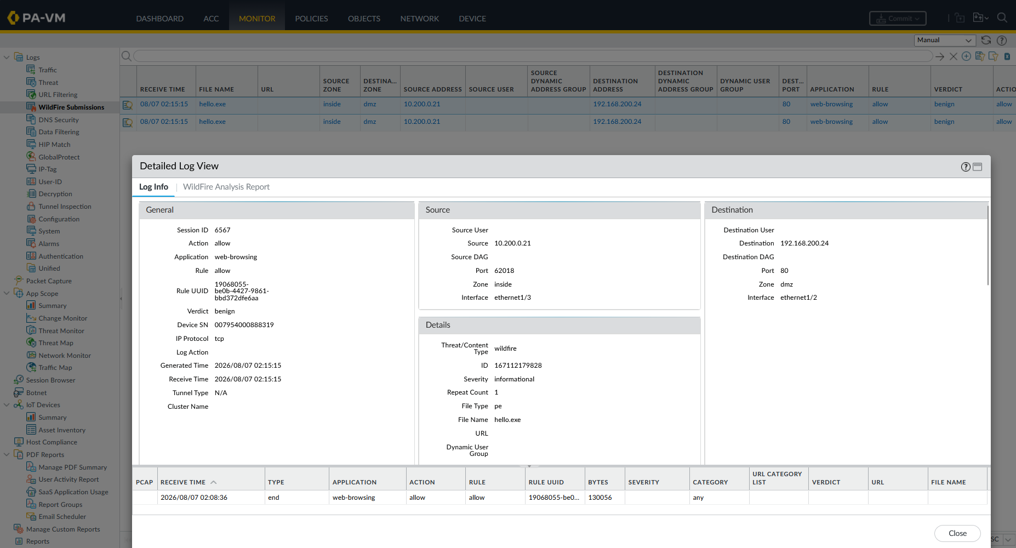
Task: Open IP-Tag logs
Action: point(48,169)
